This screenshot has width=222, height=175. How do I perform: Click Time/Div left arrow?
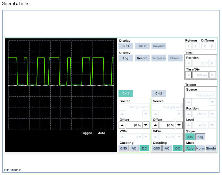tap(189, 75)
